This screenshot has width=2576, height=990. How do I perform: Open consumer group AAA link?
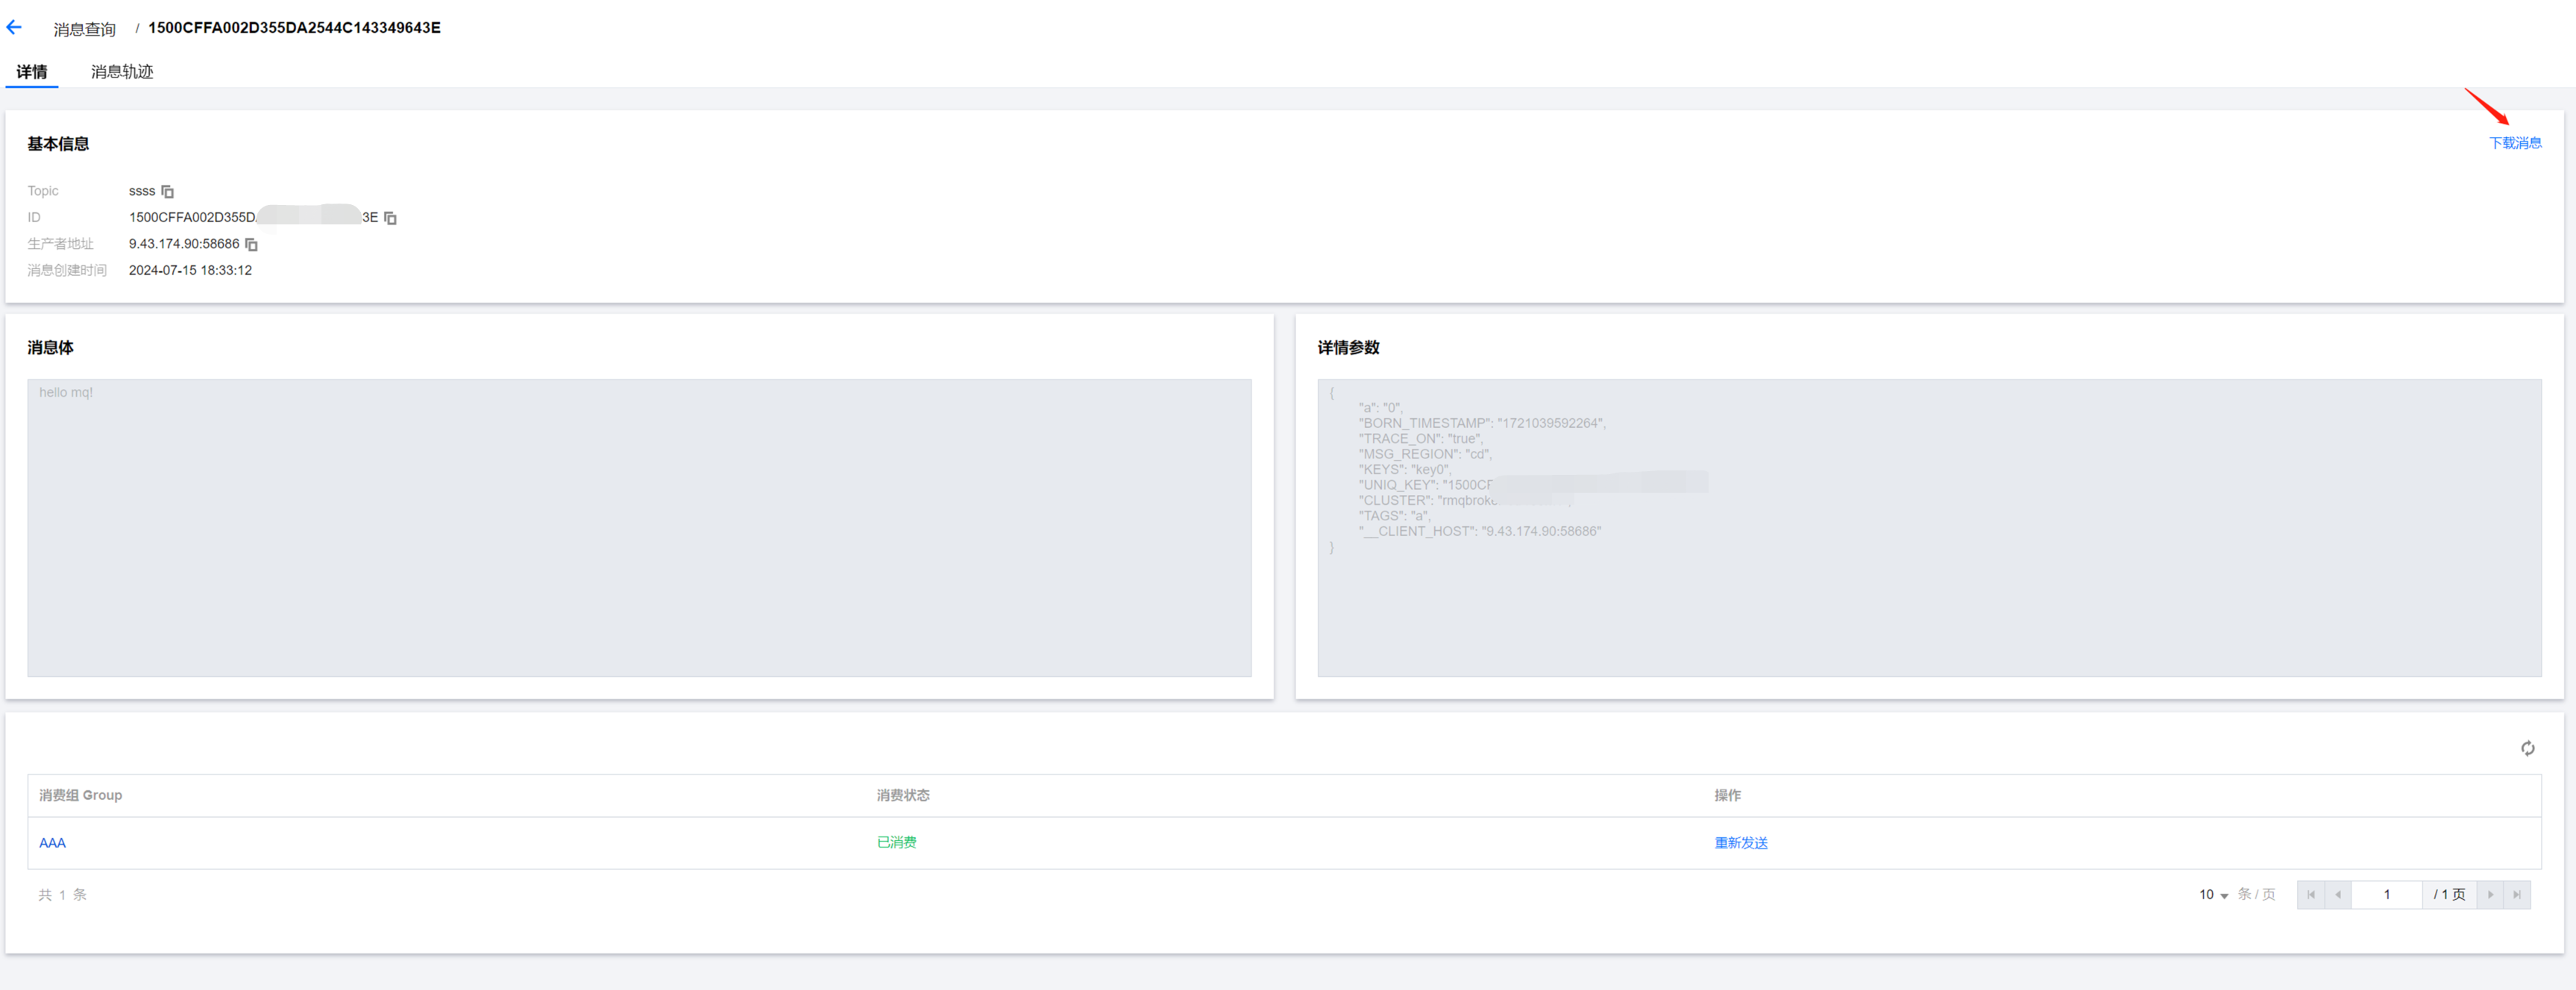(x=52, y=843)
